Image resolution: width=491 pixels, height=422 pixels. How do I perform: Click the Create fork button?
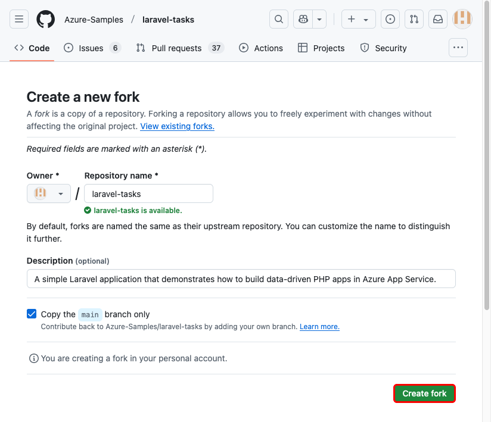[x=424, y=393]
